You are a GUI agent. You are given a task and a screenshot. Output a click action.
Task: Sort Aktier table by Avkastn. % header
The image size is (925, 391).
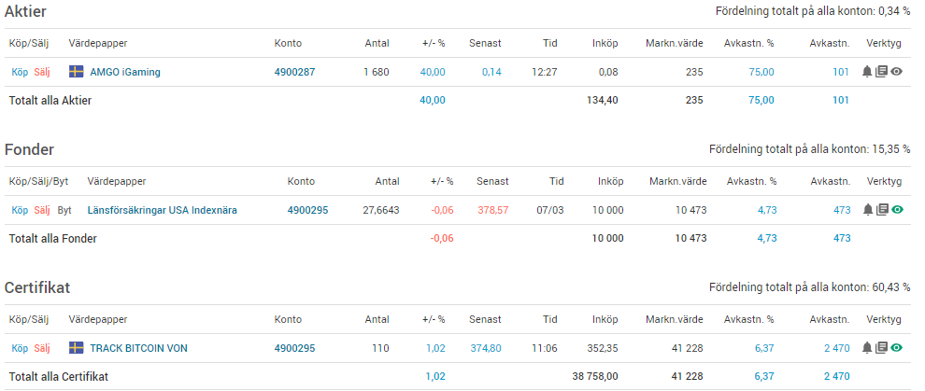[x=748, y=43]
